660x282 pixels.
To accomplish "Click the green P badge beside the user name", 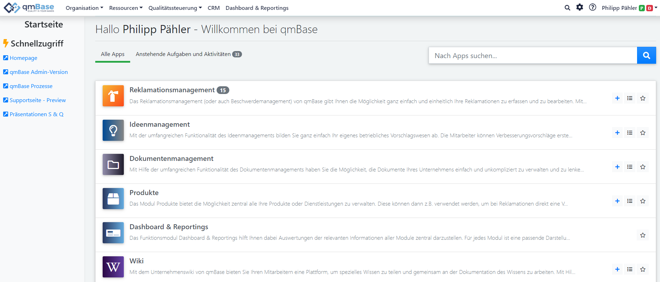I will 642,8.
